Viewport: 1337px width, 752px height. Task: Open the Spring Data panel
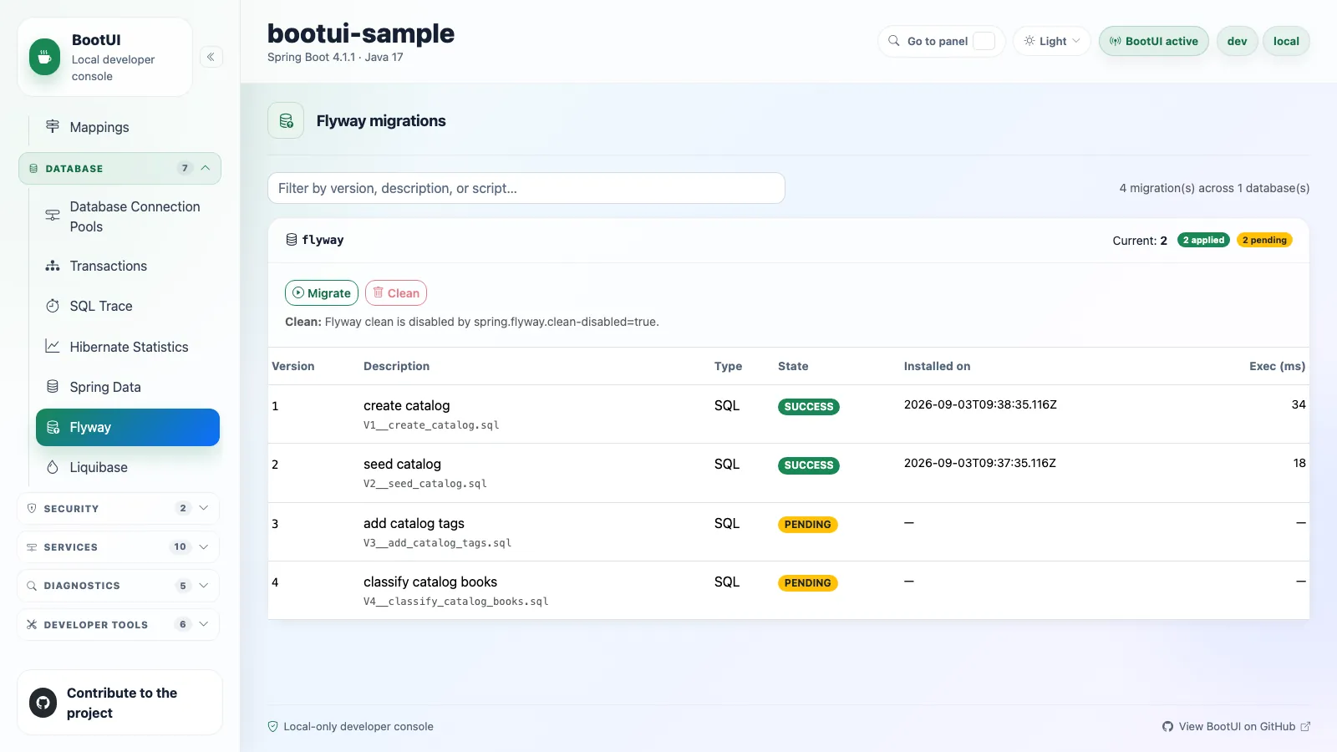pos(128,387)
